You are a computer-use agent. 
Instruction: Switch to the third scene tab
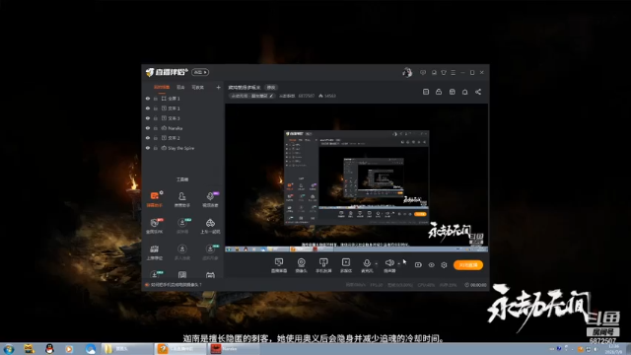pos(197,88)
